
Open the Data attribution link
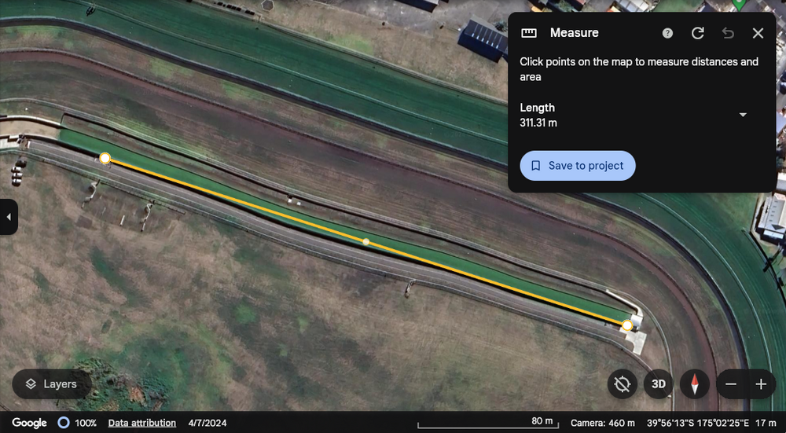[x=142, y=423]
